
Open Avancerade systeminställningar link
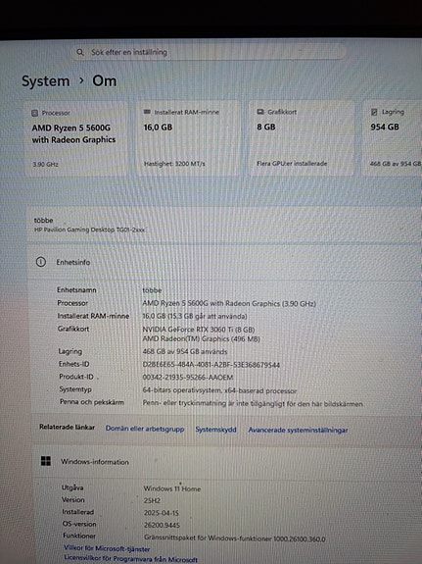[298, 430]
